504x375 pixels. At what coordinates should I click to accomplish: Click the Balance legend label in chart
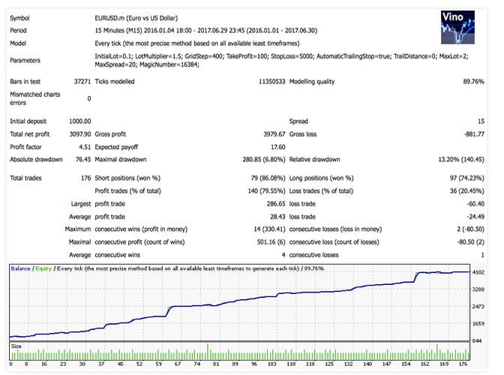coord(21,268)
